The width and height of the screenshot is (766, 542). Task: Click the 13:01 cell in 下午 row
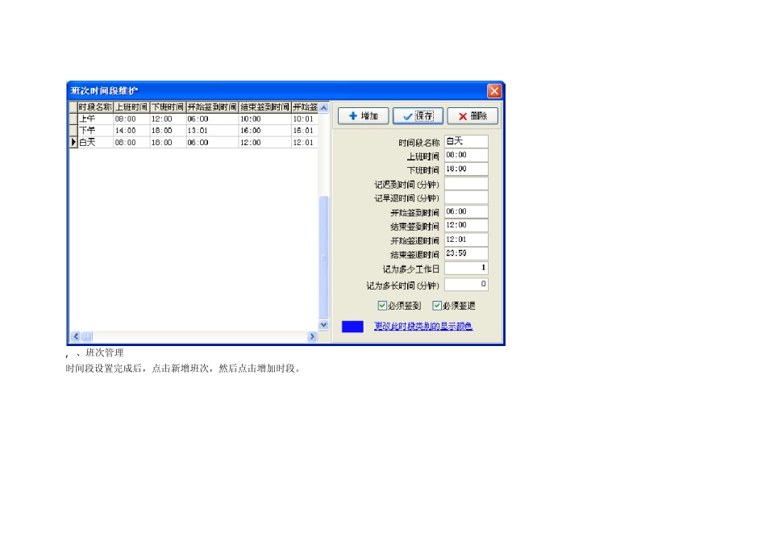pyautogui.click(x=212, y=131)
